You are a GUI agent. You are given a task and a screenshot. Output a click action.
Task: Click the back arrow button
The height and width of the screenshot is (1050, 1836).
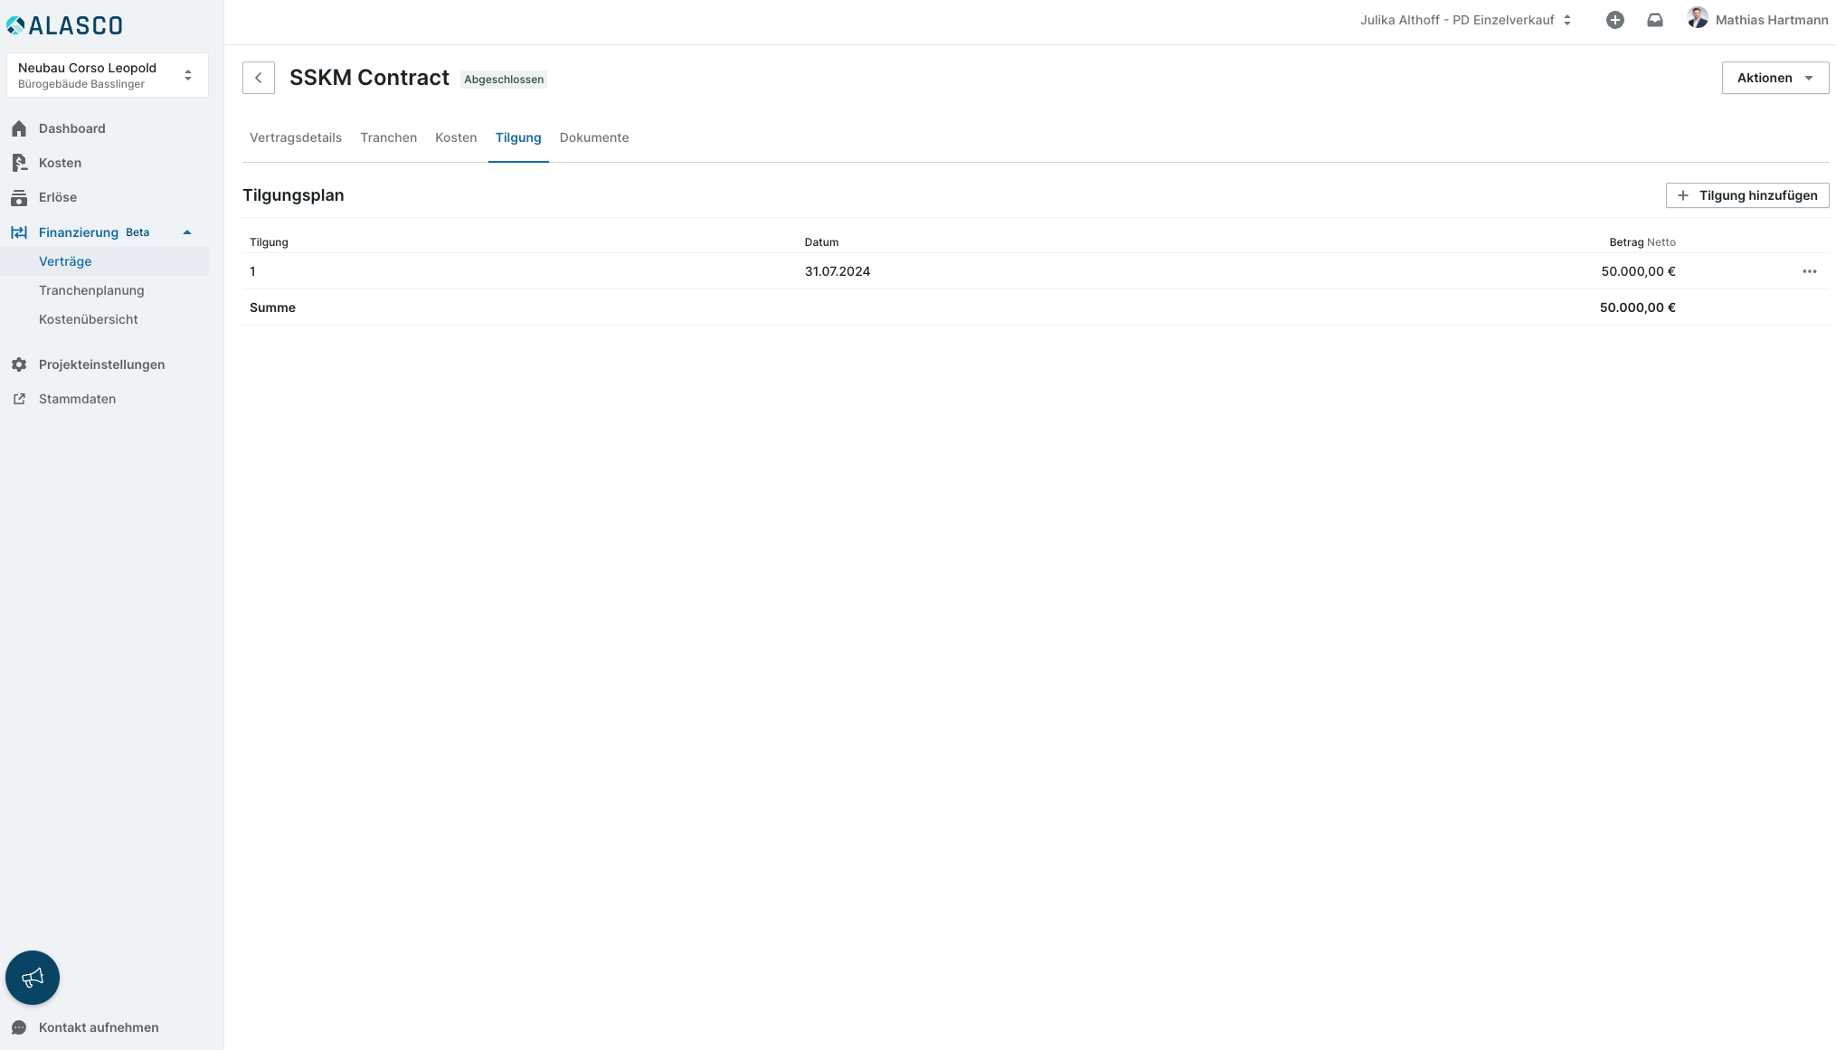point(258,78)
